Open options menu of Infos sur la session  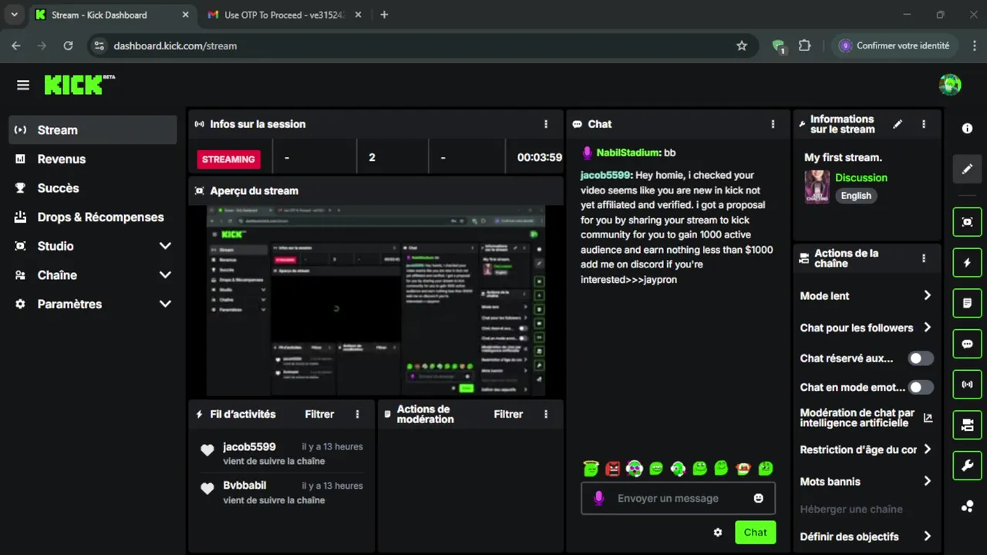tap(546, 124)
